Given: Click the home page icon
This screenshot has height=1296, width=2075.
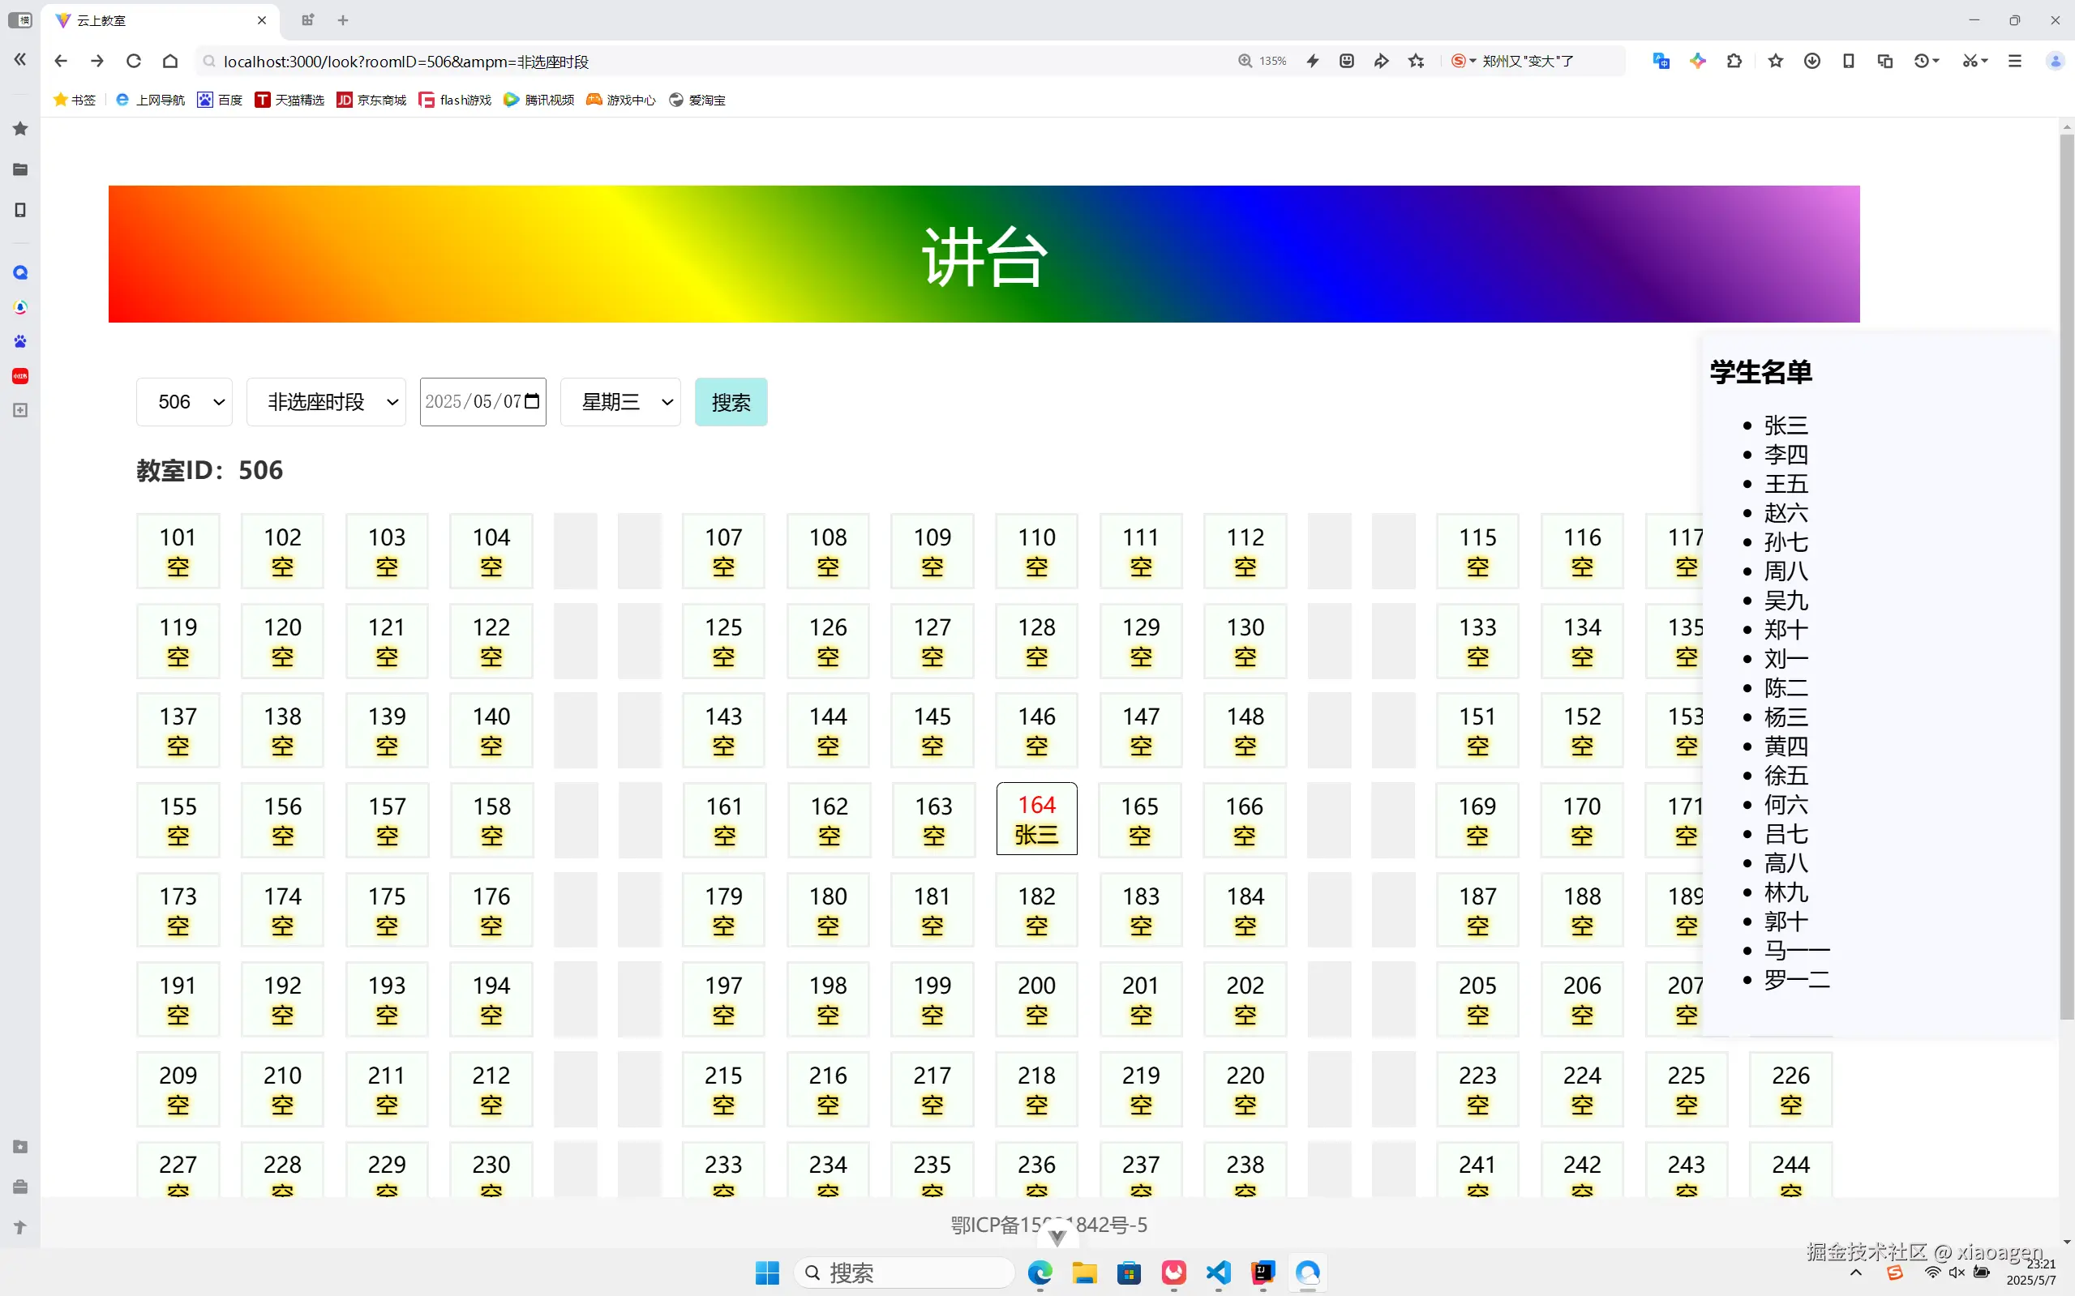Looking at the screenshot, I should 169,61.
